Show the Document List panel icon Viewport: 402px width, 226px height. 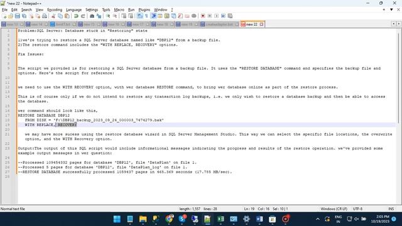click(173, 16)
